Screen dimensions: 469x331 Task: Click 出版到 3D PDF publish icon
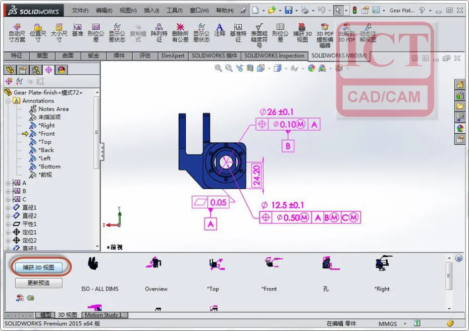(346, 33)
